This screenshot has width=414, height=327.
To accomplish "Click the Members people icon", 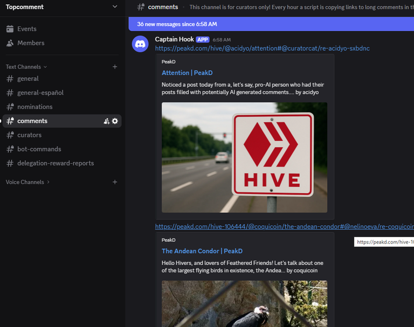I will [10, 43].
